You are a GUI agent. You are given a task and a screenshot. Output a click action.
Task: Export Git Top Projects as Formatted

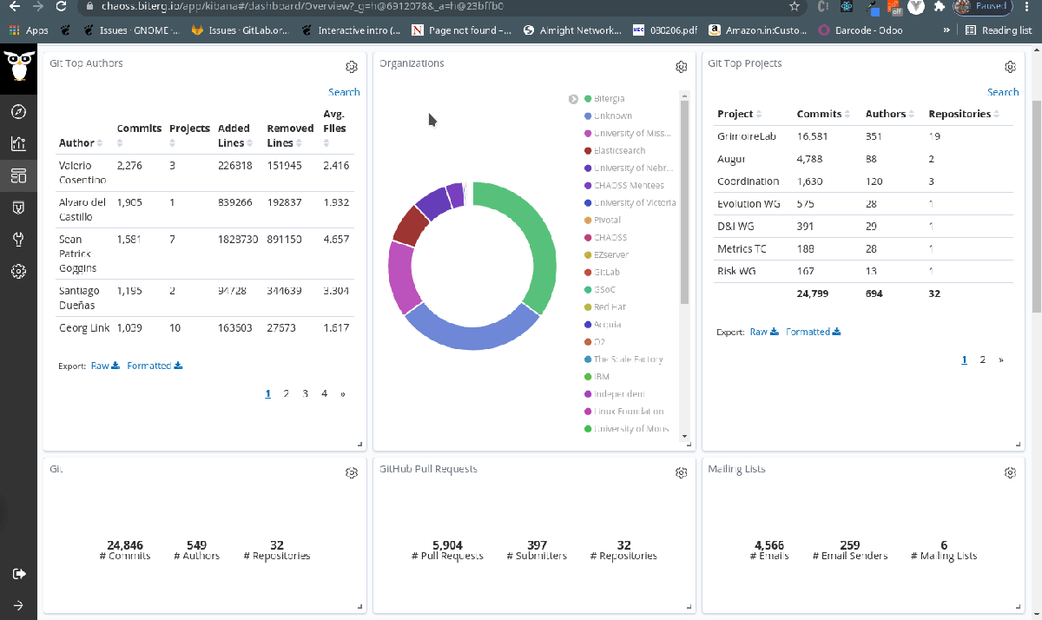[x=814, y=332]
